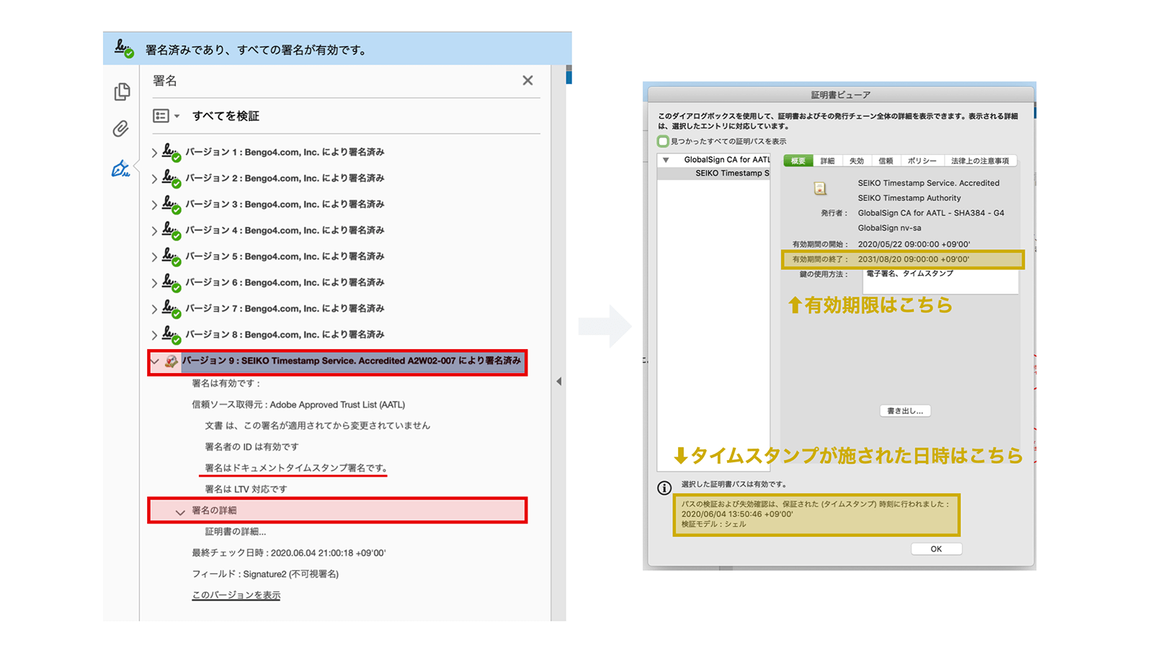Open 証明書の詳細... certificate details

click(x=236, y=531)
